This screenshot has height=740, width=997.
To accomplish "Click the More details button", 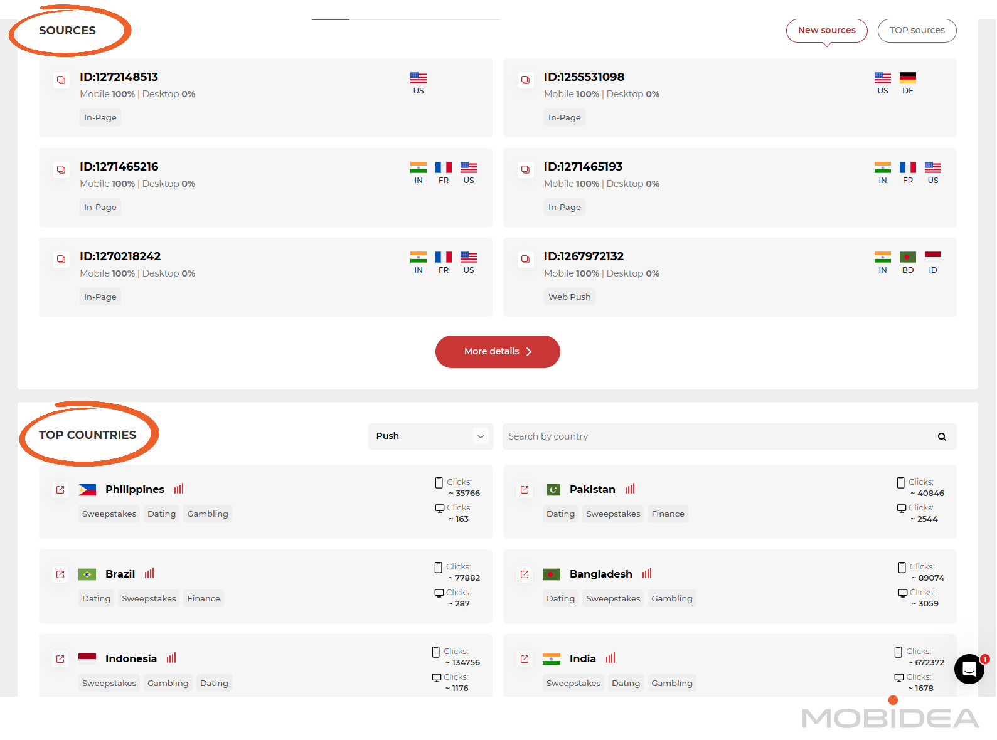I will [498, 352].
